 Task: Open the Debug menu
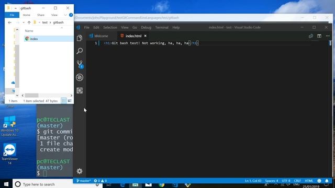(x=146, y=27)
